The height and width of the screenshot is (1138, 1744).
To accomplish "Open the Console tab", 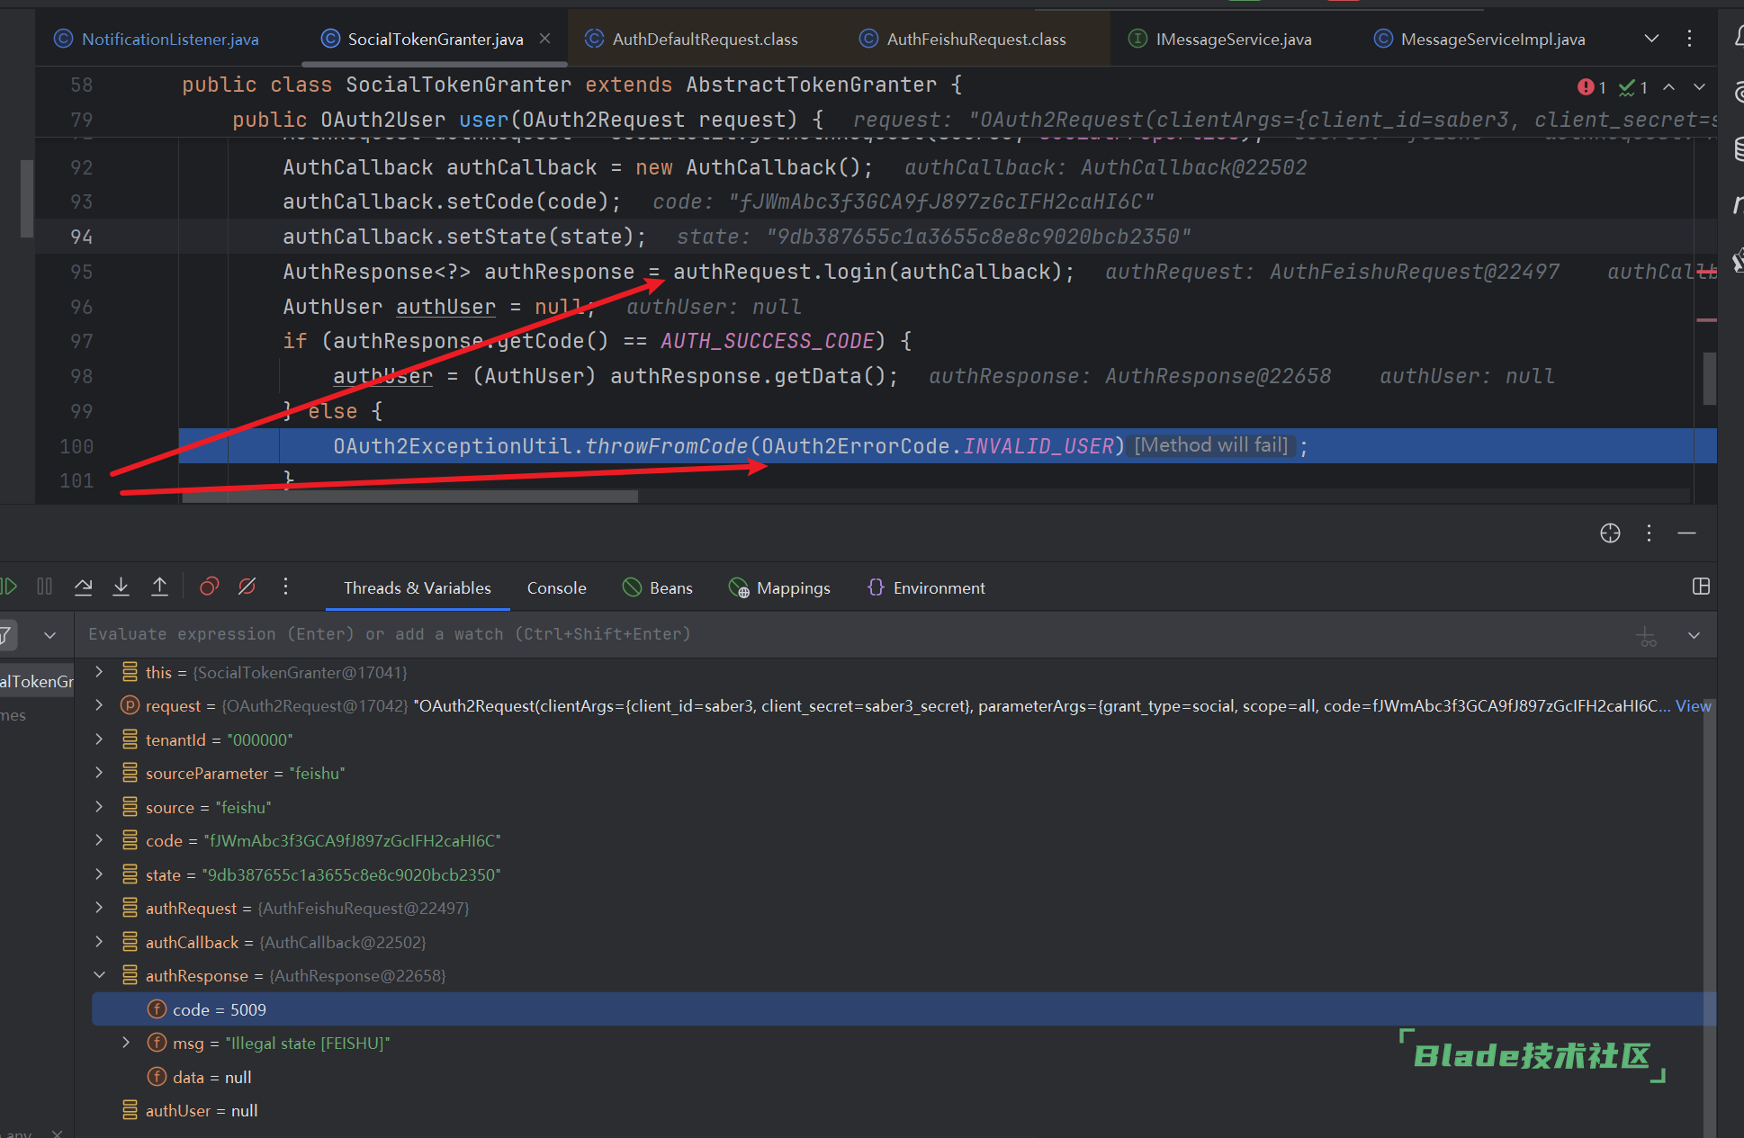I will (x=556, y=587).
